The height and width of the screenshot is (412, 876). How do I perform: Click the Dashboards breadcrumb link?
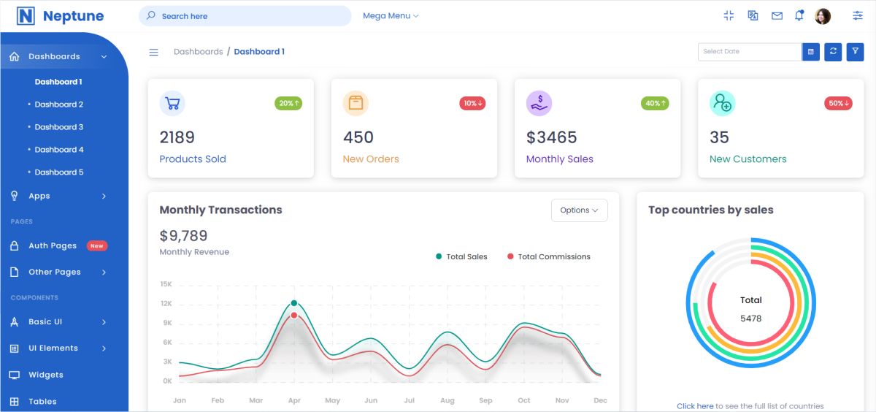tap(198, 52)
